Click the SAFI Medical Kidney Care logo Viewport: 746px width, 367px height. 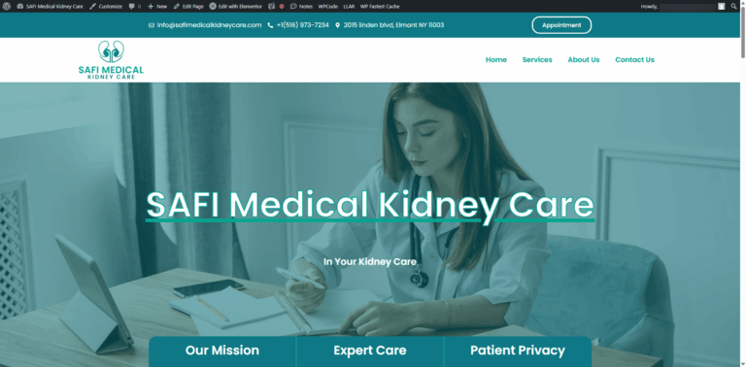[111, 60]
